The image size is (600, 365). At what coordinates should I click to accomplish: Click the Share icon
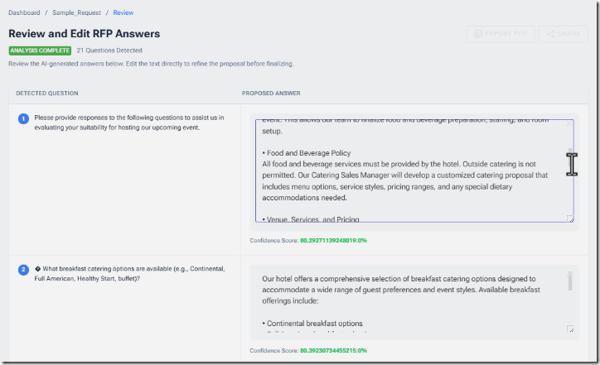[549, 35]
